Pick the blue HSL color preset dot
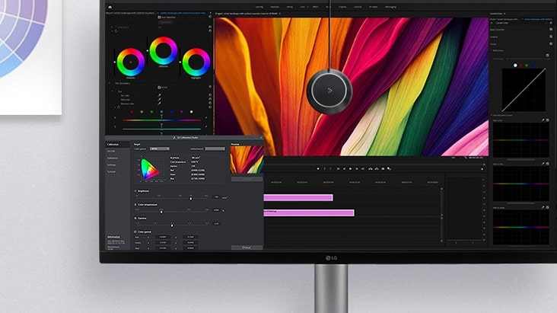This screenshot has height=313, width=557. pos(171,112)
